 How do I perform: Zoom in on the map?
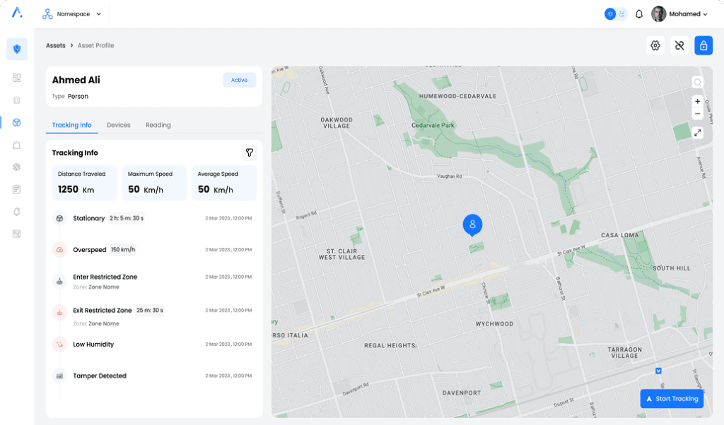[698, 102]
